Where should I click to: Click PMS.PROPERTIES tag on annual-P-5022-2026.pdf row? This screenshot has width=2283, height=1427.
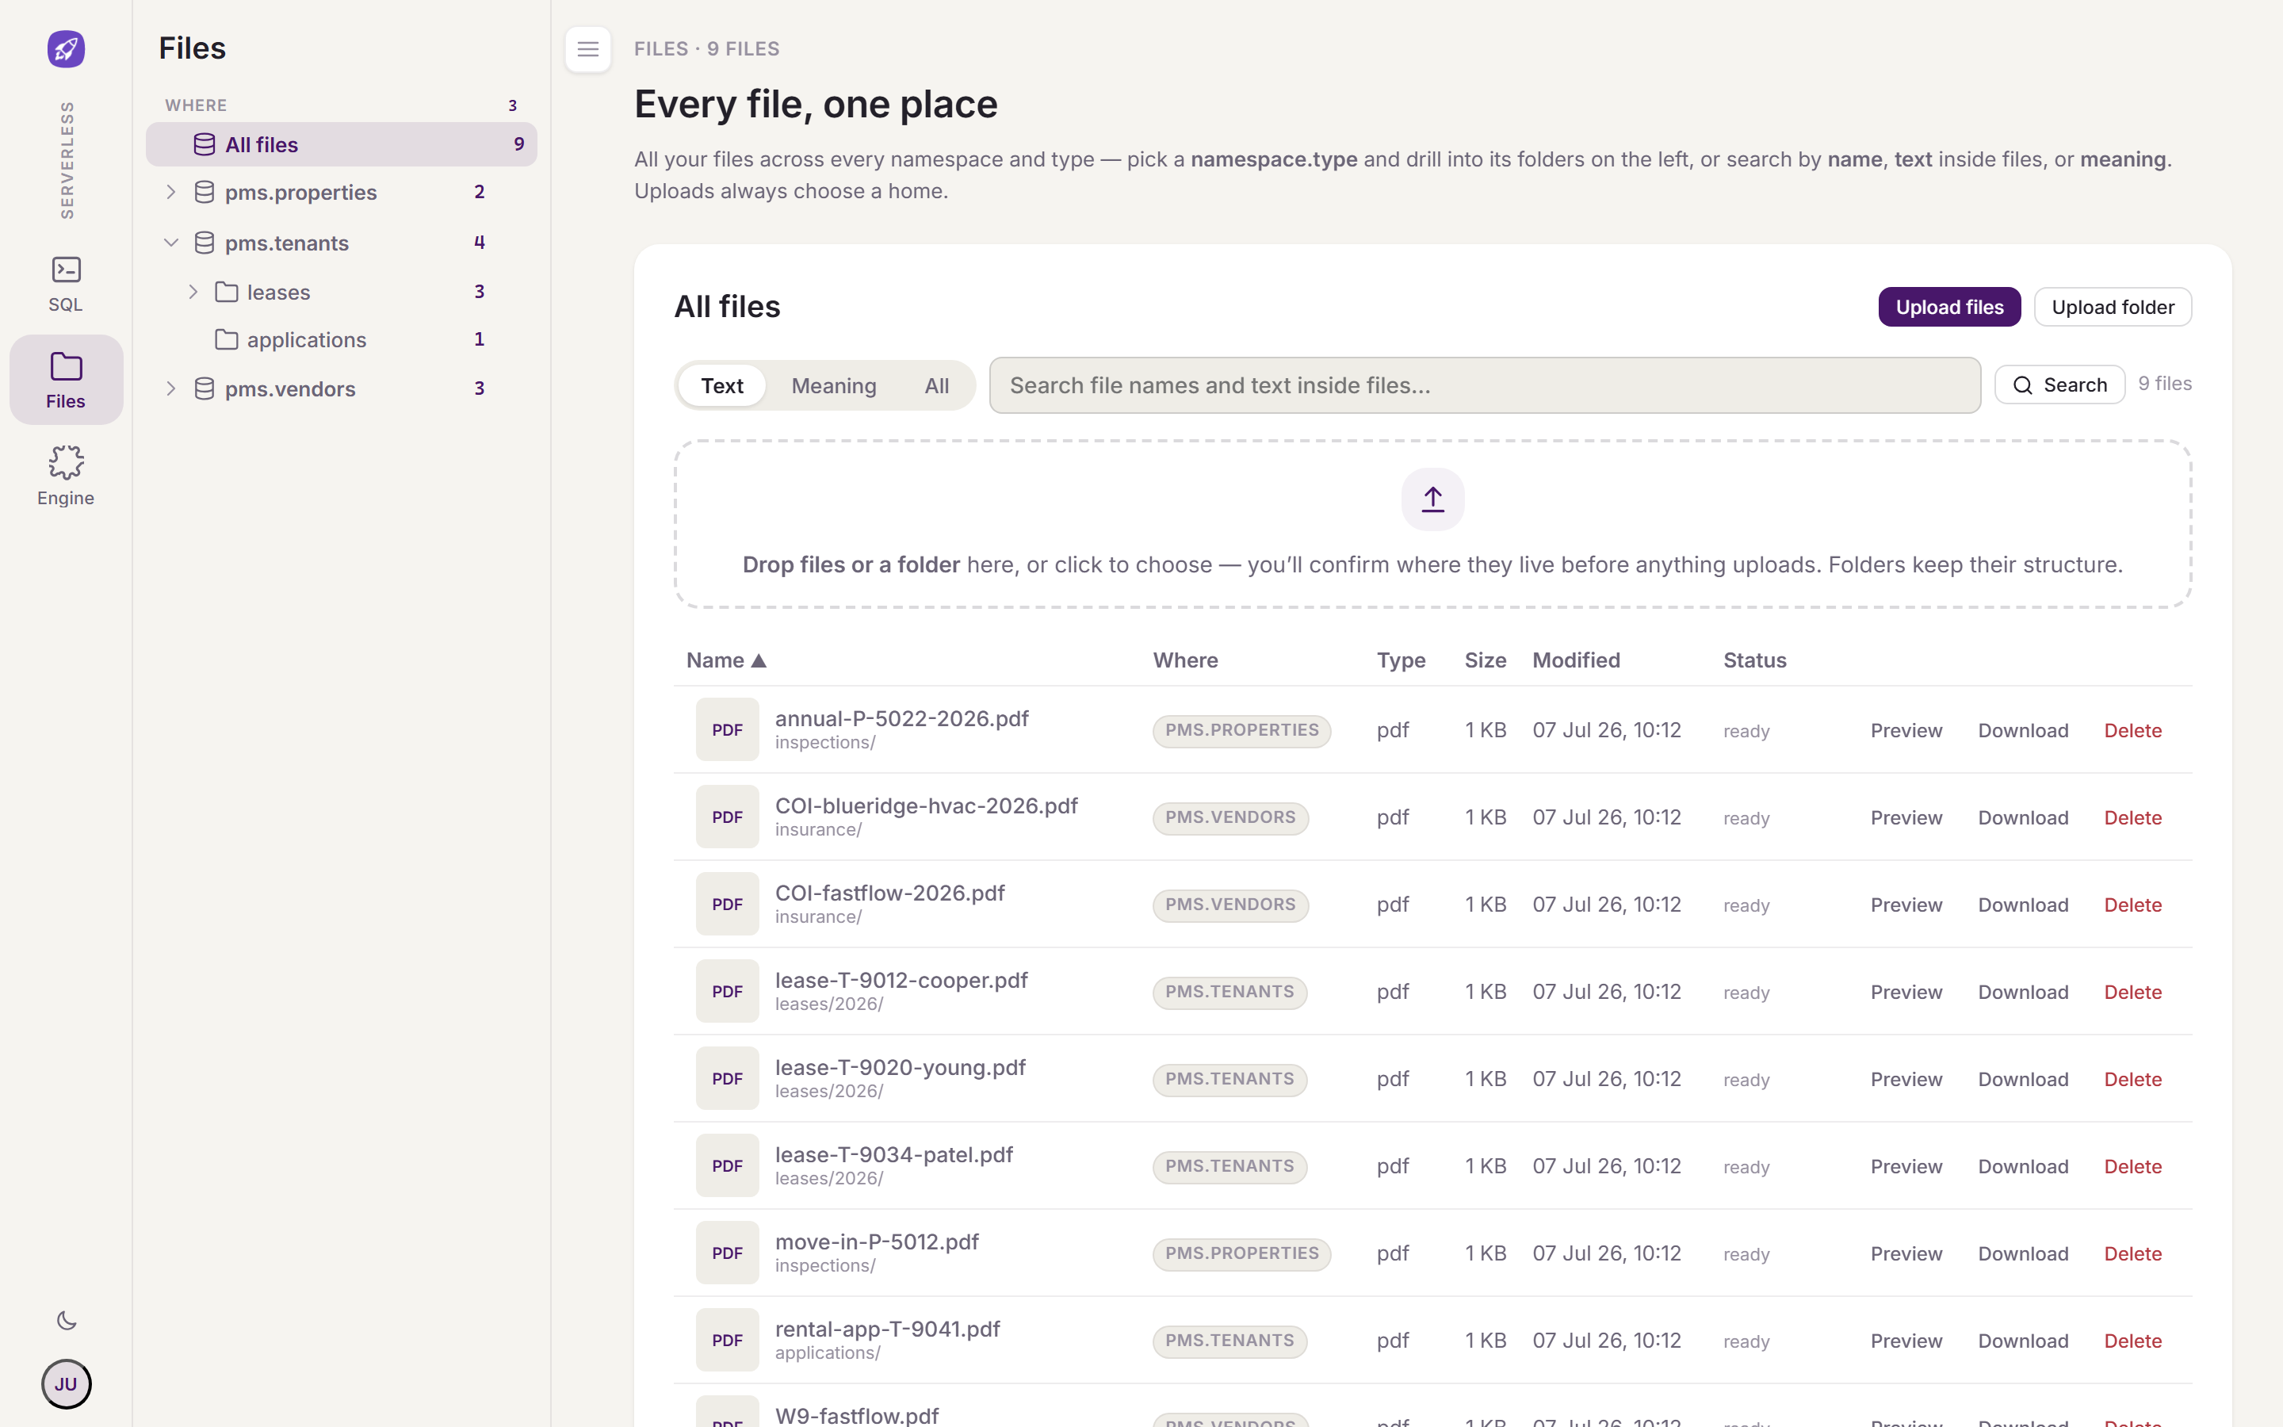click(x=1241, y=730)
